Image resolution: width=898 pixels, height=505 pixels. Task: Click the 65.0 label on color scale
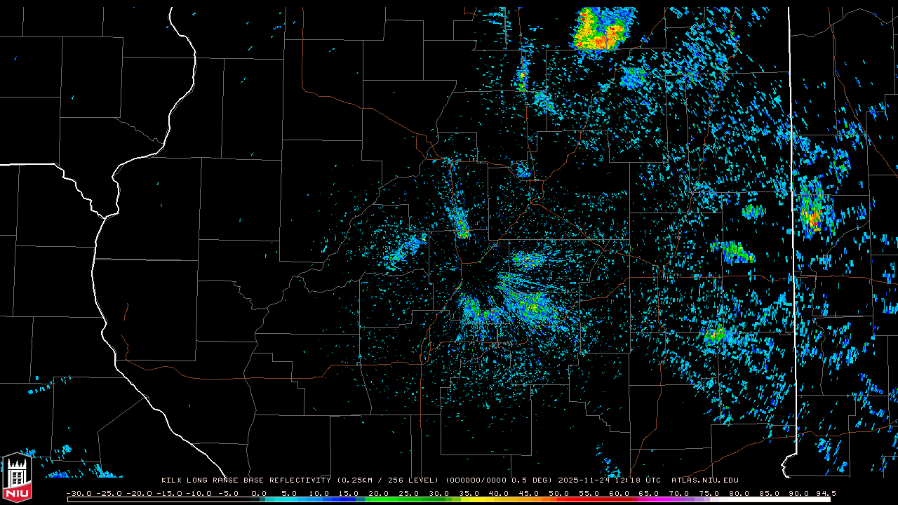pos(649,494)
